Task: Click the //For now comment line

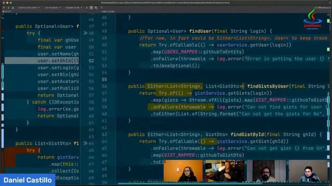Action: coord(233,38)
